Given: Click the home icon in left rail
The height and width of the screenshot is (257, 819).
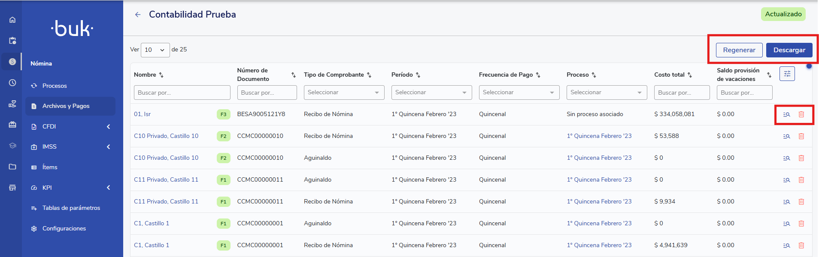Looking at the screenshot, I should [12, 20].
